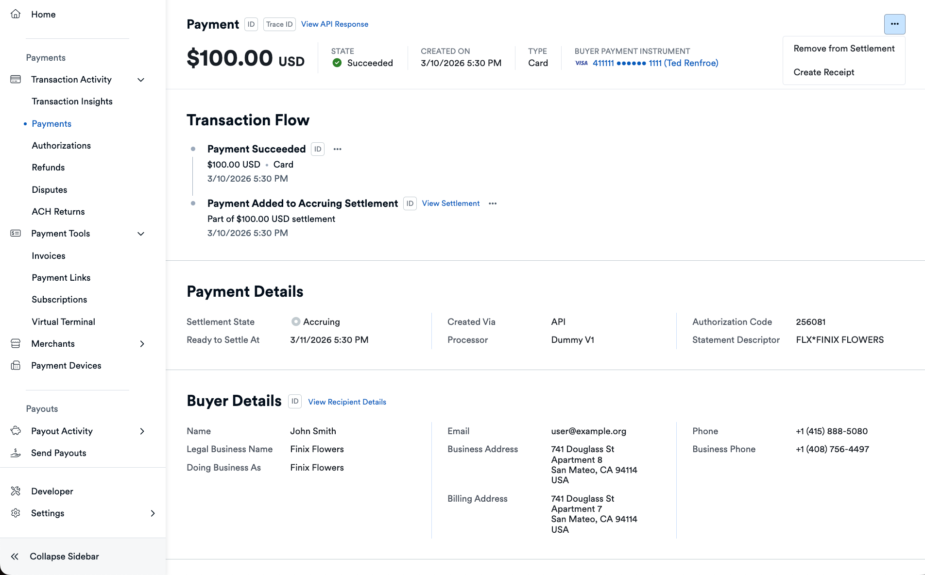Open Settings via the gear icon
The image size is (925, 575).
coord(16,513)
